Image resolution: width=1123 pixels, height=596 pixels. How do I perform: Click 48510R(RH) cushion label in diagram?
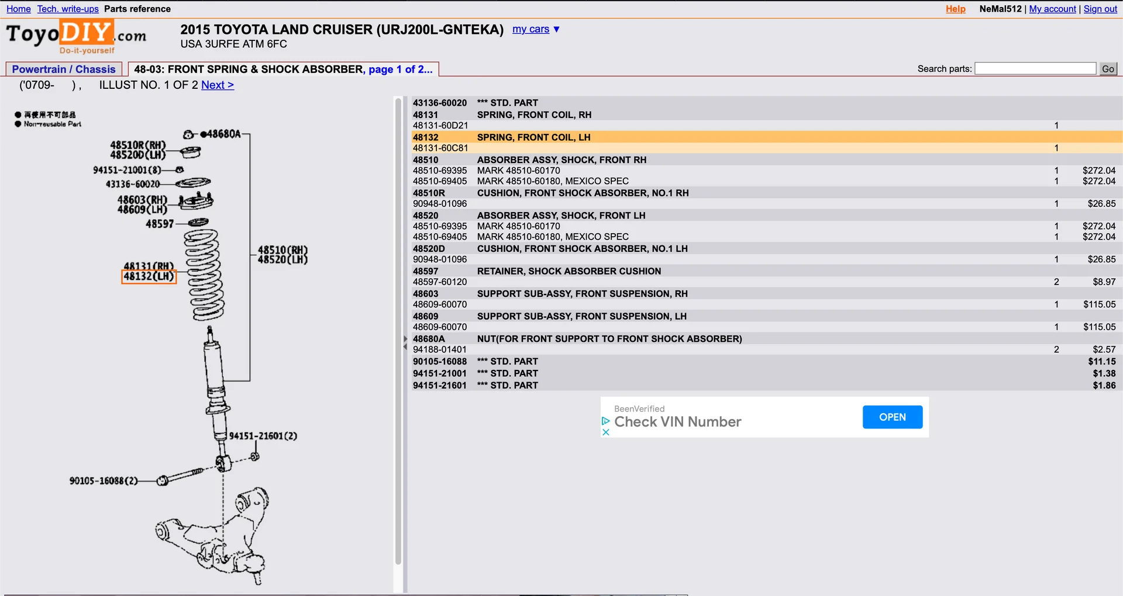(x=138, y=145)
